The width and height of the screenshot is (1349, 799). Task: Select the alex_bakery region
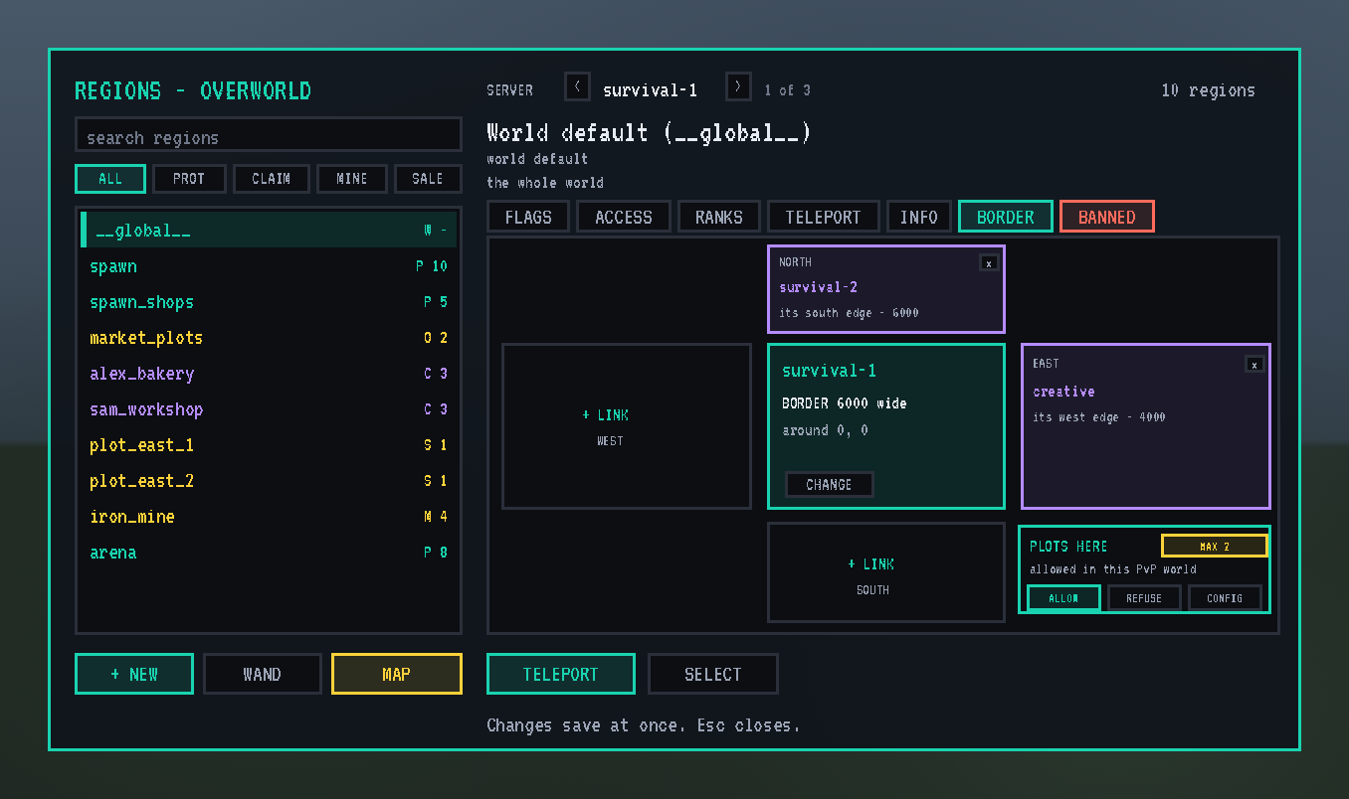(269, 374)
